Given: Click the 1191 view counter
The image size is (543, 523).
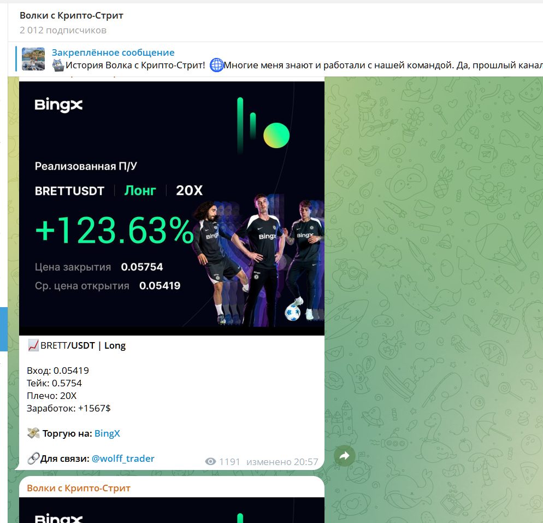Looking at the screenshot, I should [229, 462].
